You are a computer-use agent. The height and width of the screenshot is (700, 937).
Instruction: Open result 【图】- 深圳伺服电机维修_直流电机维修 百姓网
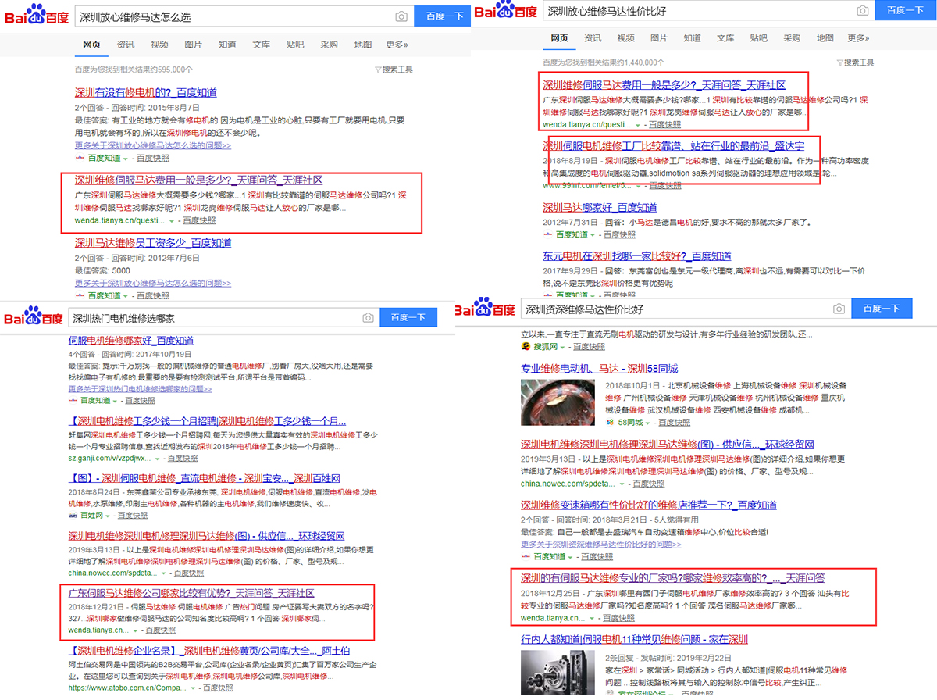pos(205,478)
